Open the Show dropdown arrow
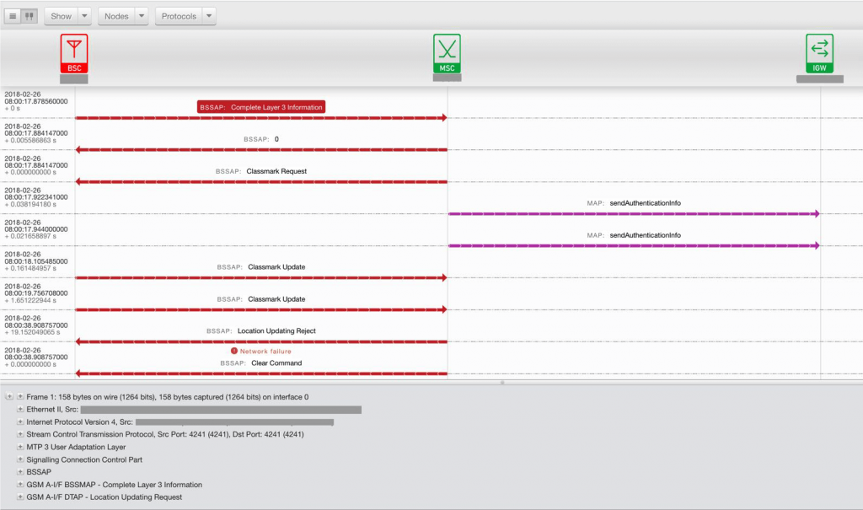Viewport: 863px width, 510px height. [84, 16]
